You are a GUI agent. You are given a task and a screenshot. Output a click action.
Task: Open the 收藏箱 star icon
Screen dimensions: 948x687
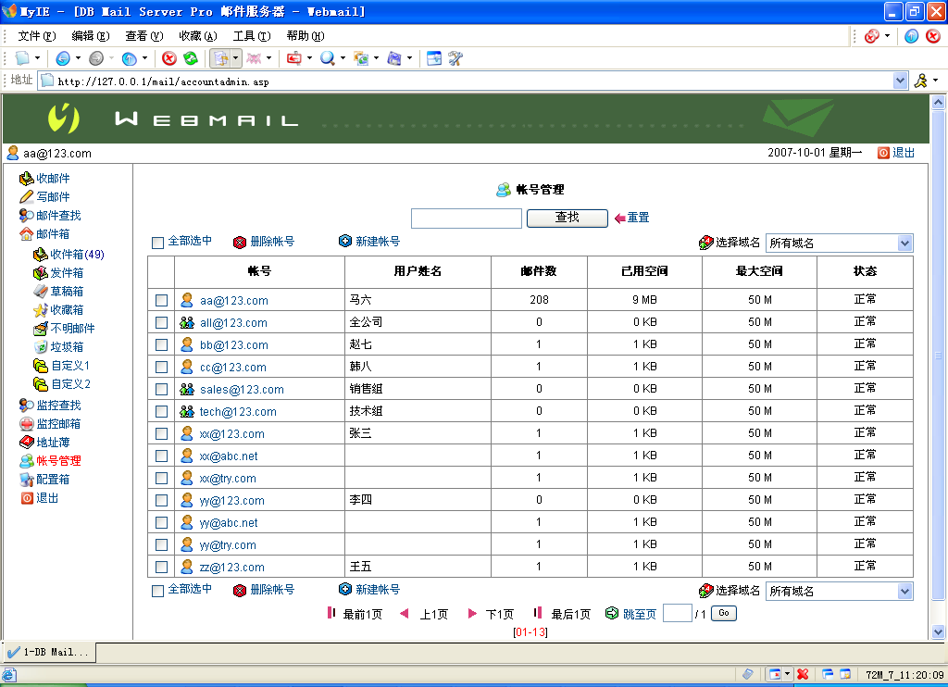pos(40,309)
